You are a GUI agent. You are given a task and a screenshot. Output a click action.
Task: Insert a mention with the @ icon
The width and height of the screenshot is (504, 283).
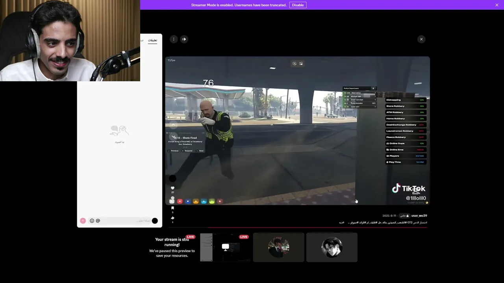coord(98,221)
